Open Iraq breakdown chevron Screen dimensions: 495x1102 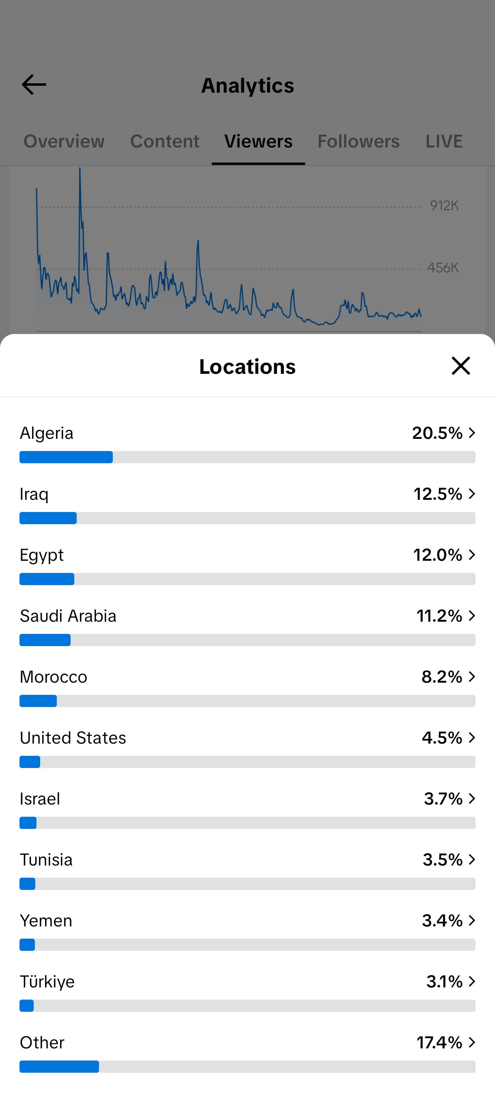471,494
